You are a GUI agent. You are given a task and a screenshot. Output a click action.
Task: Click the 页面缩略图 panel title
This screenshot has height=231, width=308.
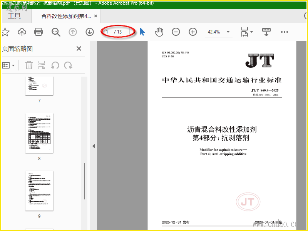17,49
